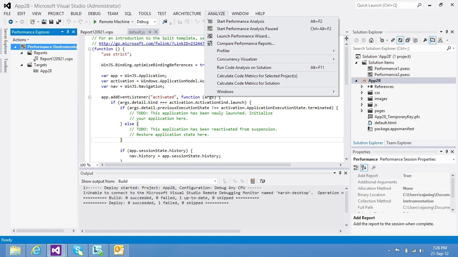458x257 pixels.
Task: Open the go.microsoft.com fwlink URL in code
Action: pyautogui.click(x=152, y=44)
